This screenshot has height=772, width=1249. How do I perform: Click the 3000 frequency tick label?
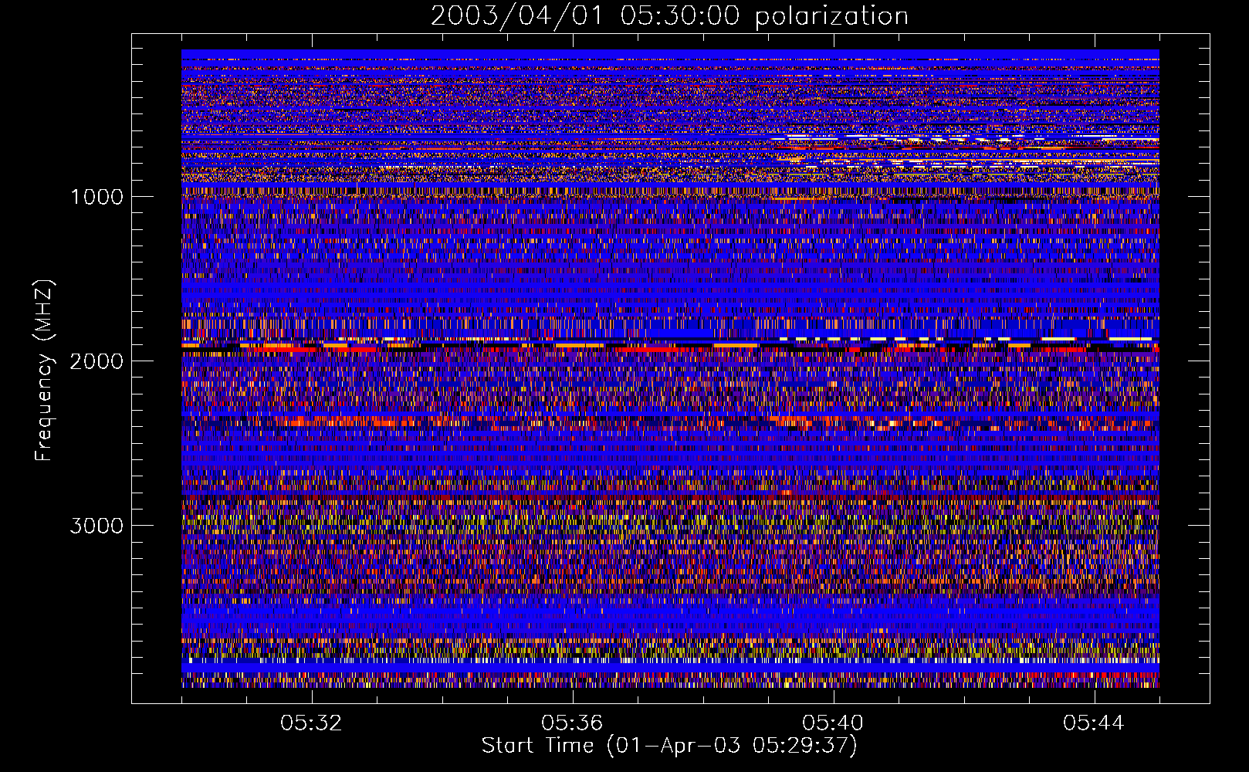pos(96,526)
